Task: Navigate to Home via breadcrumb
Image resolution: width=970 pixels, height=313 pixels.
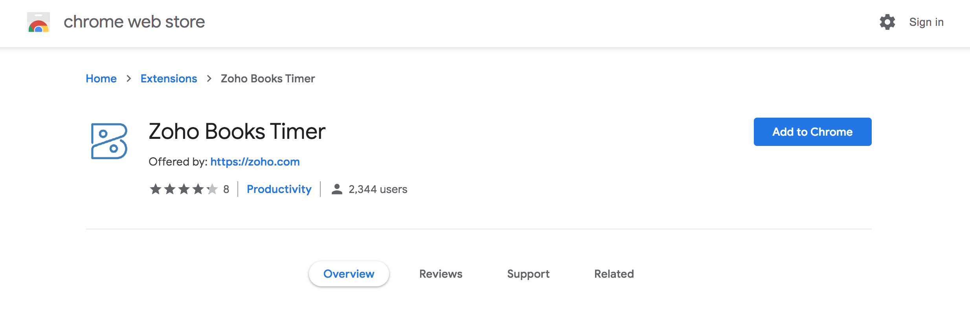Action: 101,78
